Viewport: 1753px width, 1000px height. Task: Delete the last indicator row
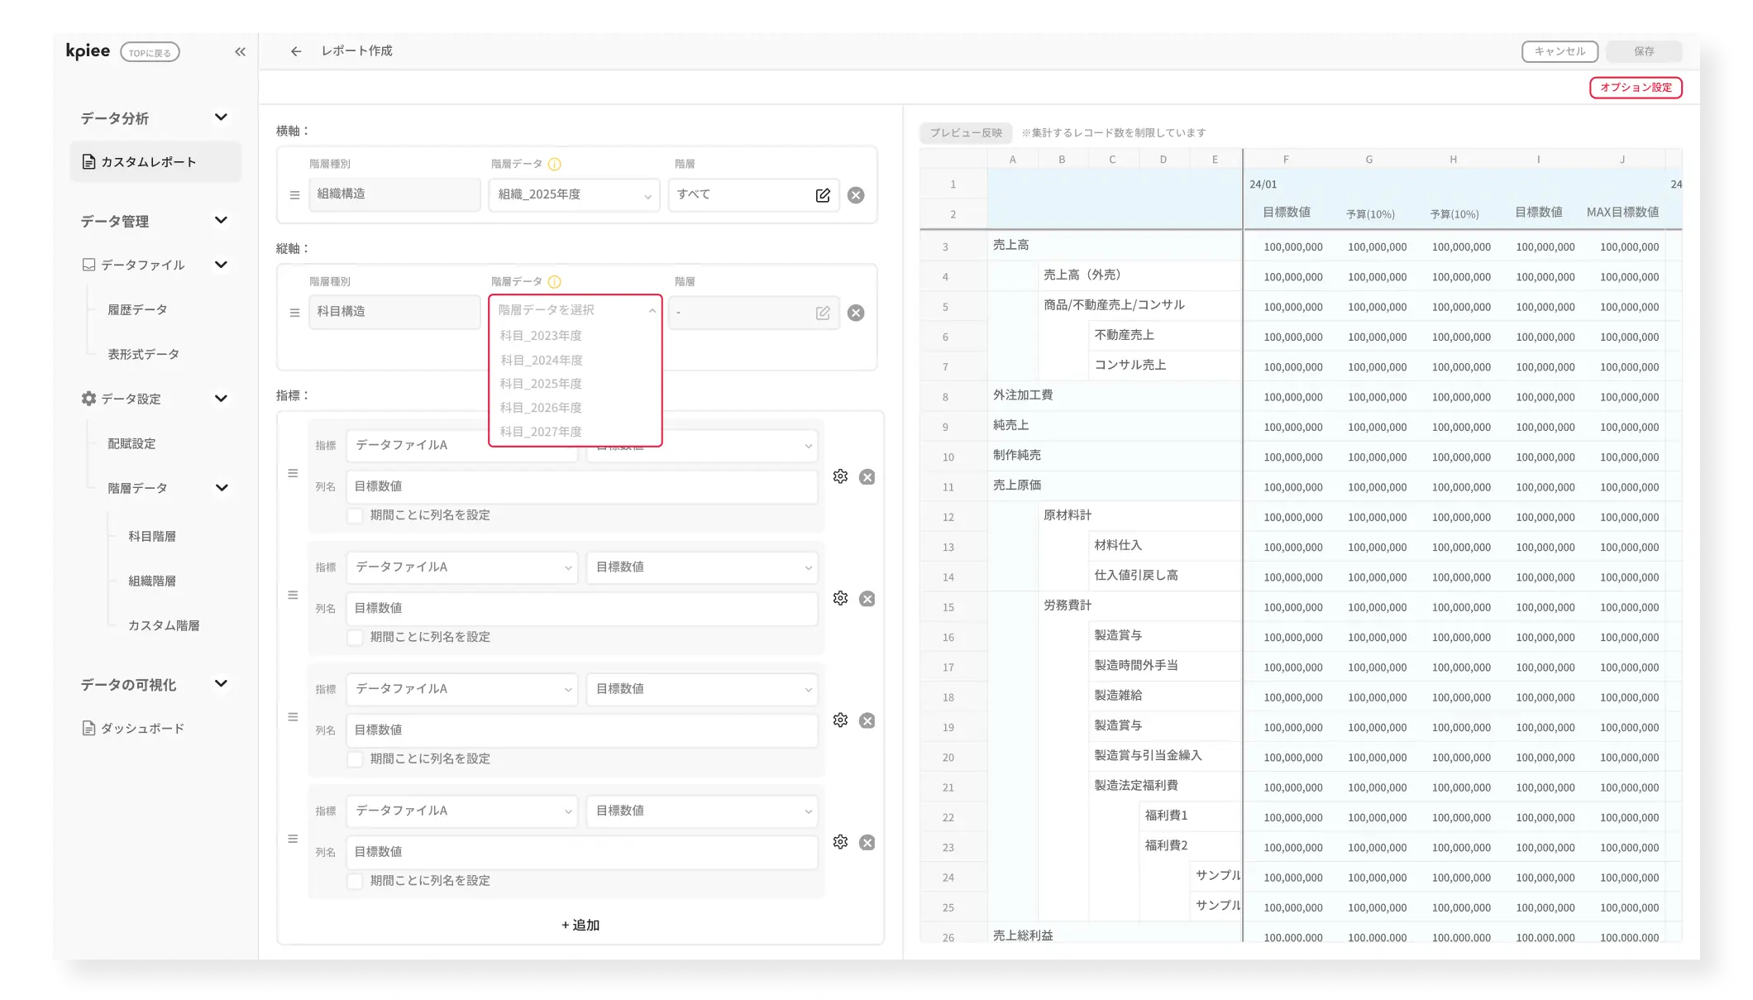coord(867,842)
